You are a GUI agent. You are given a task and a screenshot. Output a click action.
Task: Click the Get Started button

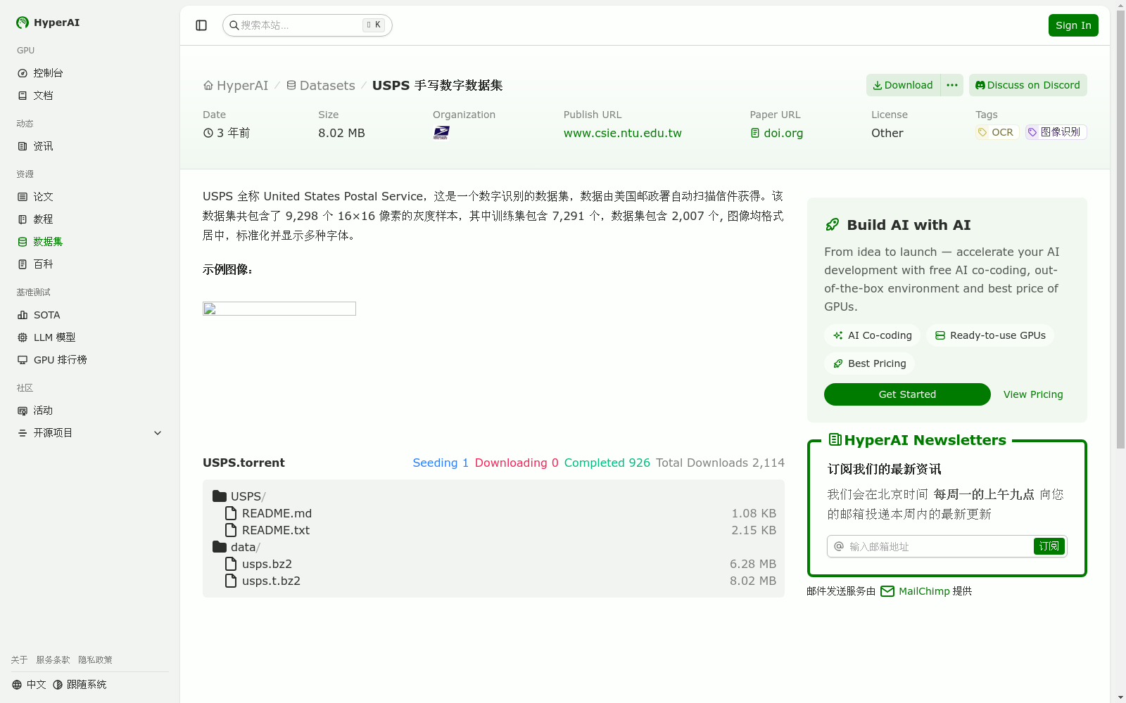coord(907,394)
